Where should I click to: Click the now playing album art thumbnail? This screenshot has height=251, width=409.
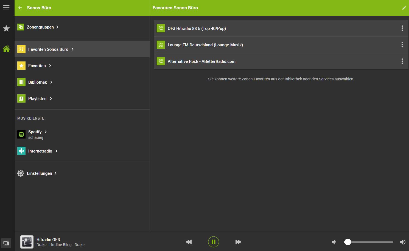(27, 242)
